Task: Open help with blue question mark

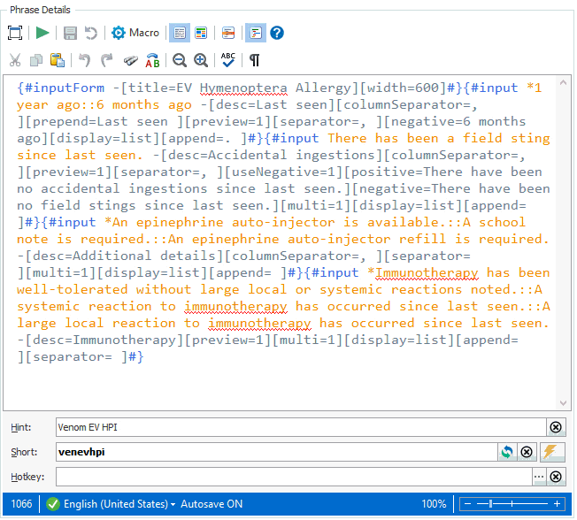Action: (277, 33)
